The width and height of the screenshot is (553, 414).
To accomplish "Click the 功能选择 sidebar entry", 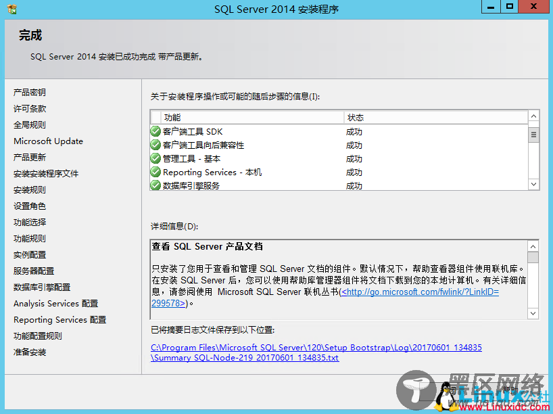I will point(30,223).
